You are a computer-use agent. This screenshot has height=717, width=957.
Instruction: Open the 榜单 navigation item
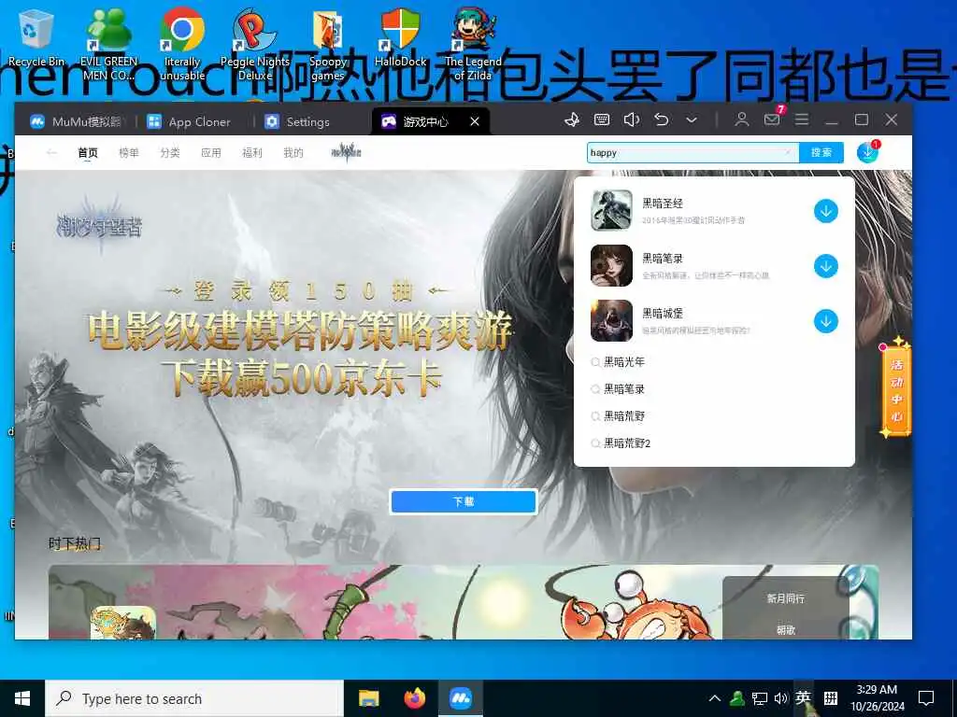129,152
